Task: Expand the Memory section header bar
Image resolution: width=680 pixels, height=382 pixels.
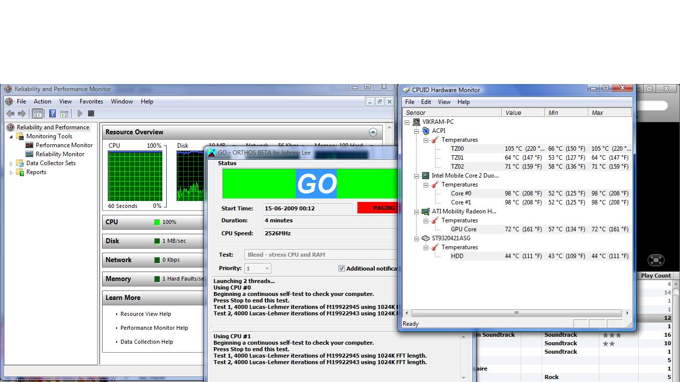Action: [153, 279]
